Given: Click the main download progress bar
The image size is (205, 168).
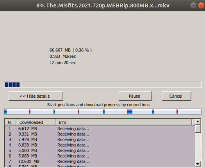Looking at the screenshot, I should click(103, 85).
